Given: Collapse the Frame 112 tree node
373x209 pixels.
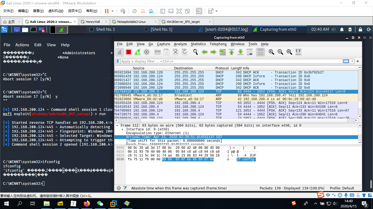Looking at the screenshot, I should [x=117, y=126].
